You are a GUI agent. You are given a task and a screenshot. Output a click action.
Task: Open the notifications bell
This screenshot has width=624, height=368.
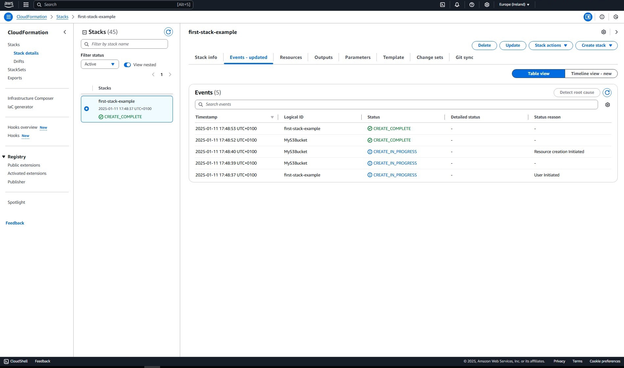pos(457,5)
